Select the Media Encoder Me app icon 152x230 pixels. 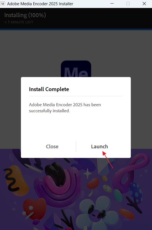coord(76,69)
